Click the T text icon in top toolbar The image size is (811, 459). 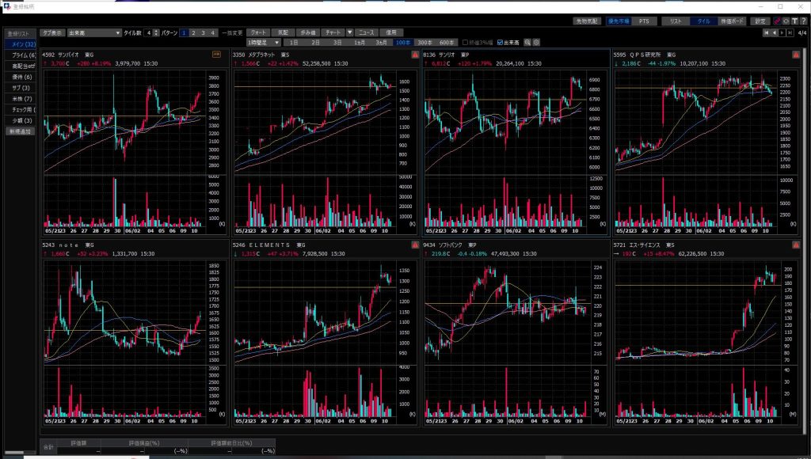794,21
